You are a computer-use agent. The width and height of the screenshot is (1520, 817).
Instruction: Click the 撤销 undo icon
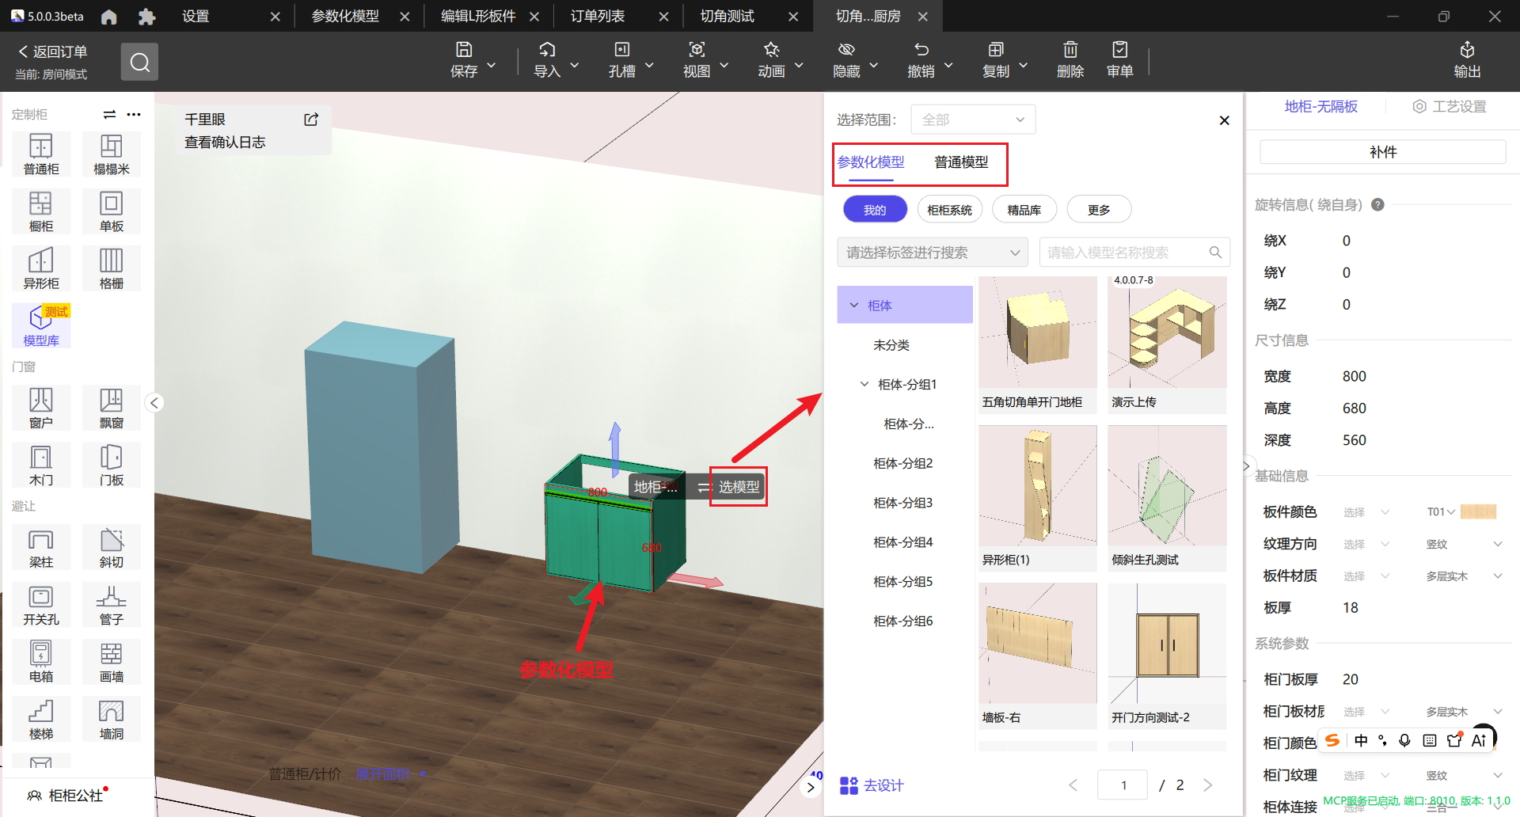pos(921,50)
